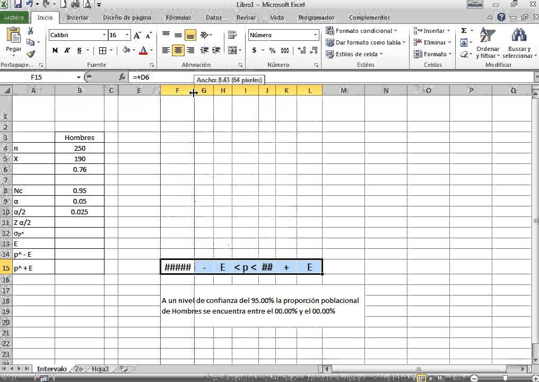Click the wrap text icon
Viewport: 539px width, 382px height.
click(232, 34)
